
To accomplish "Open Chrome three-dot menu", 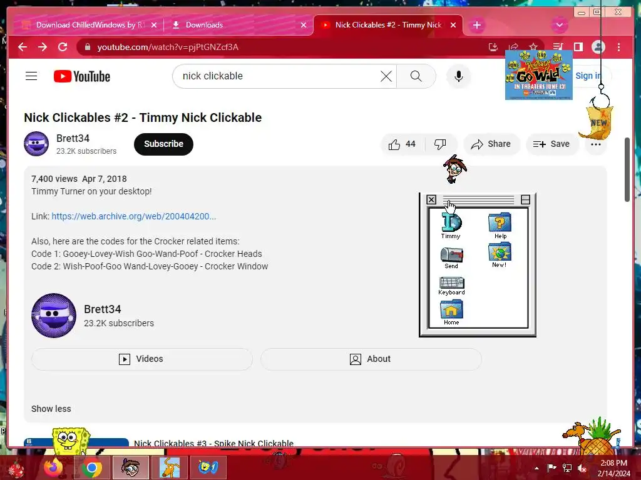I will point(619,47).
